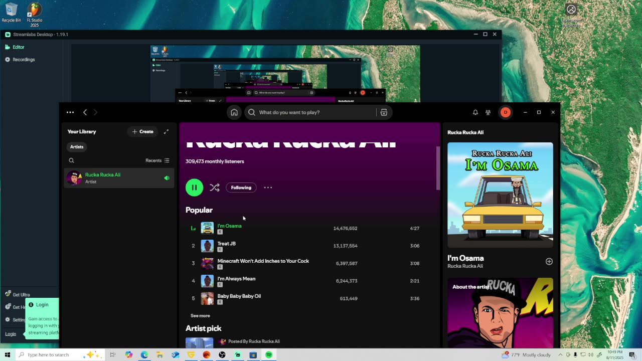Enable shuffle for Rucka Rucka Ali
Screen dimensions: 642x361
[x=215, y=188]
